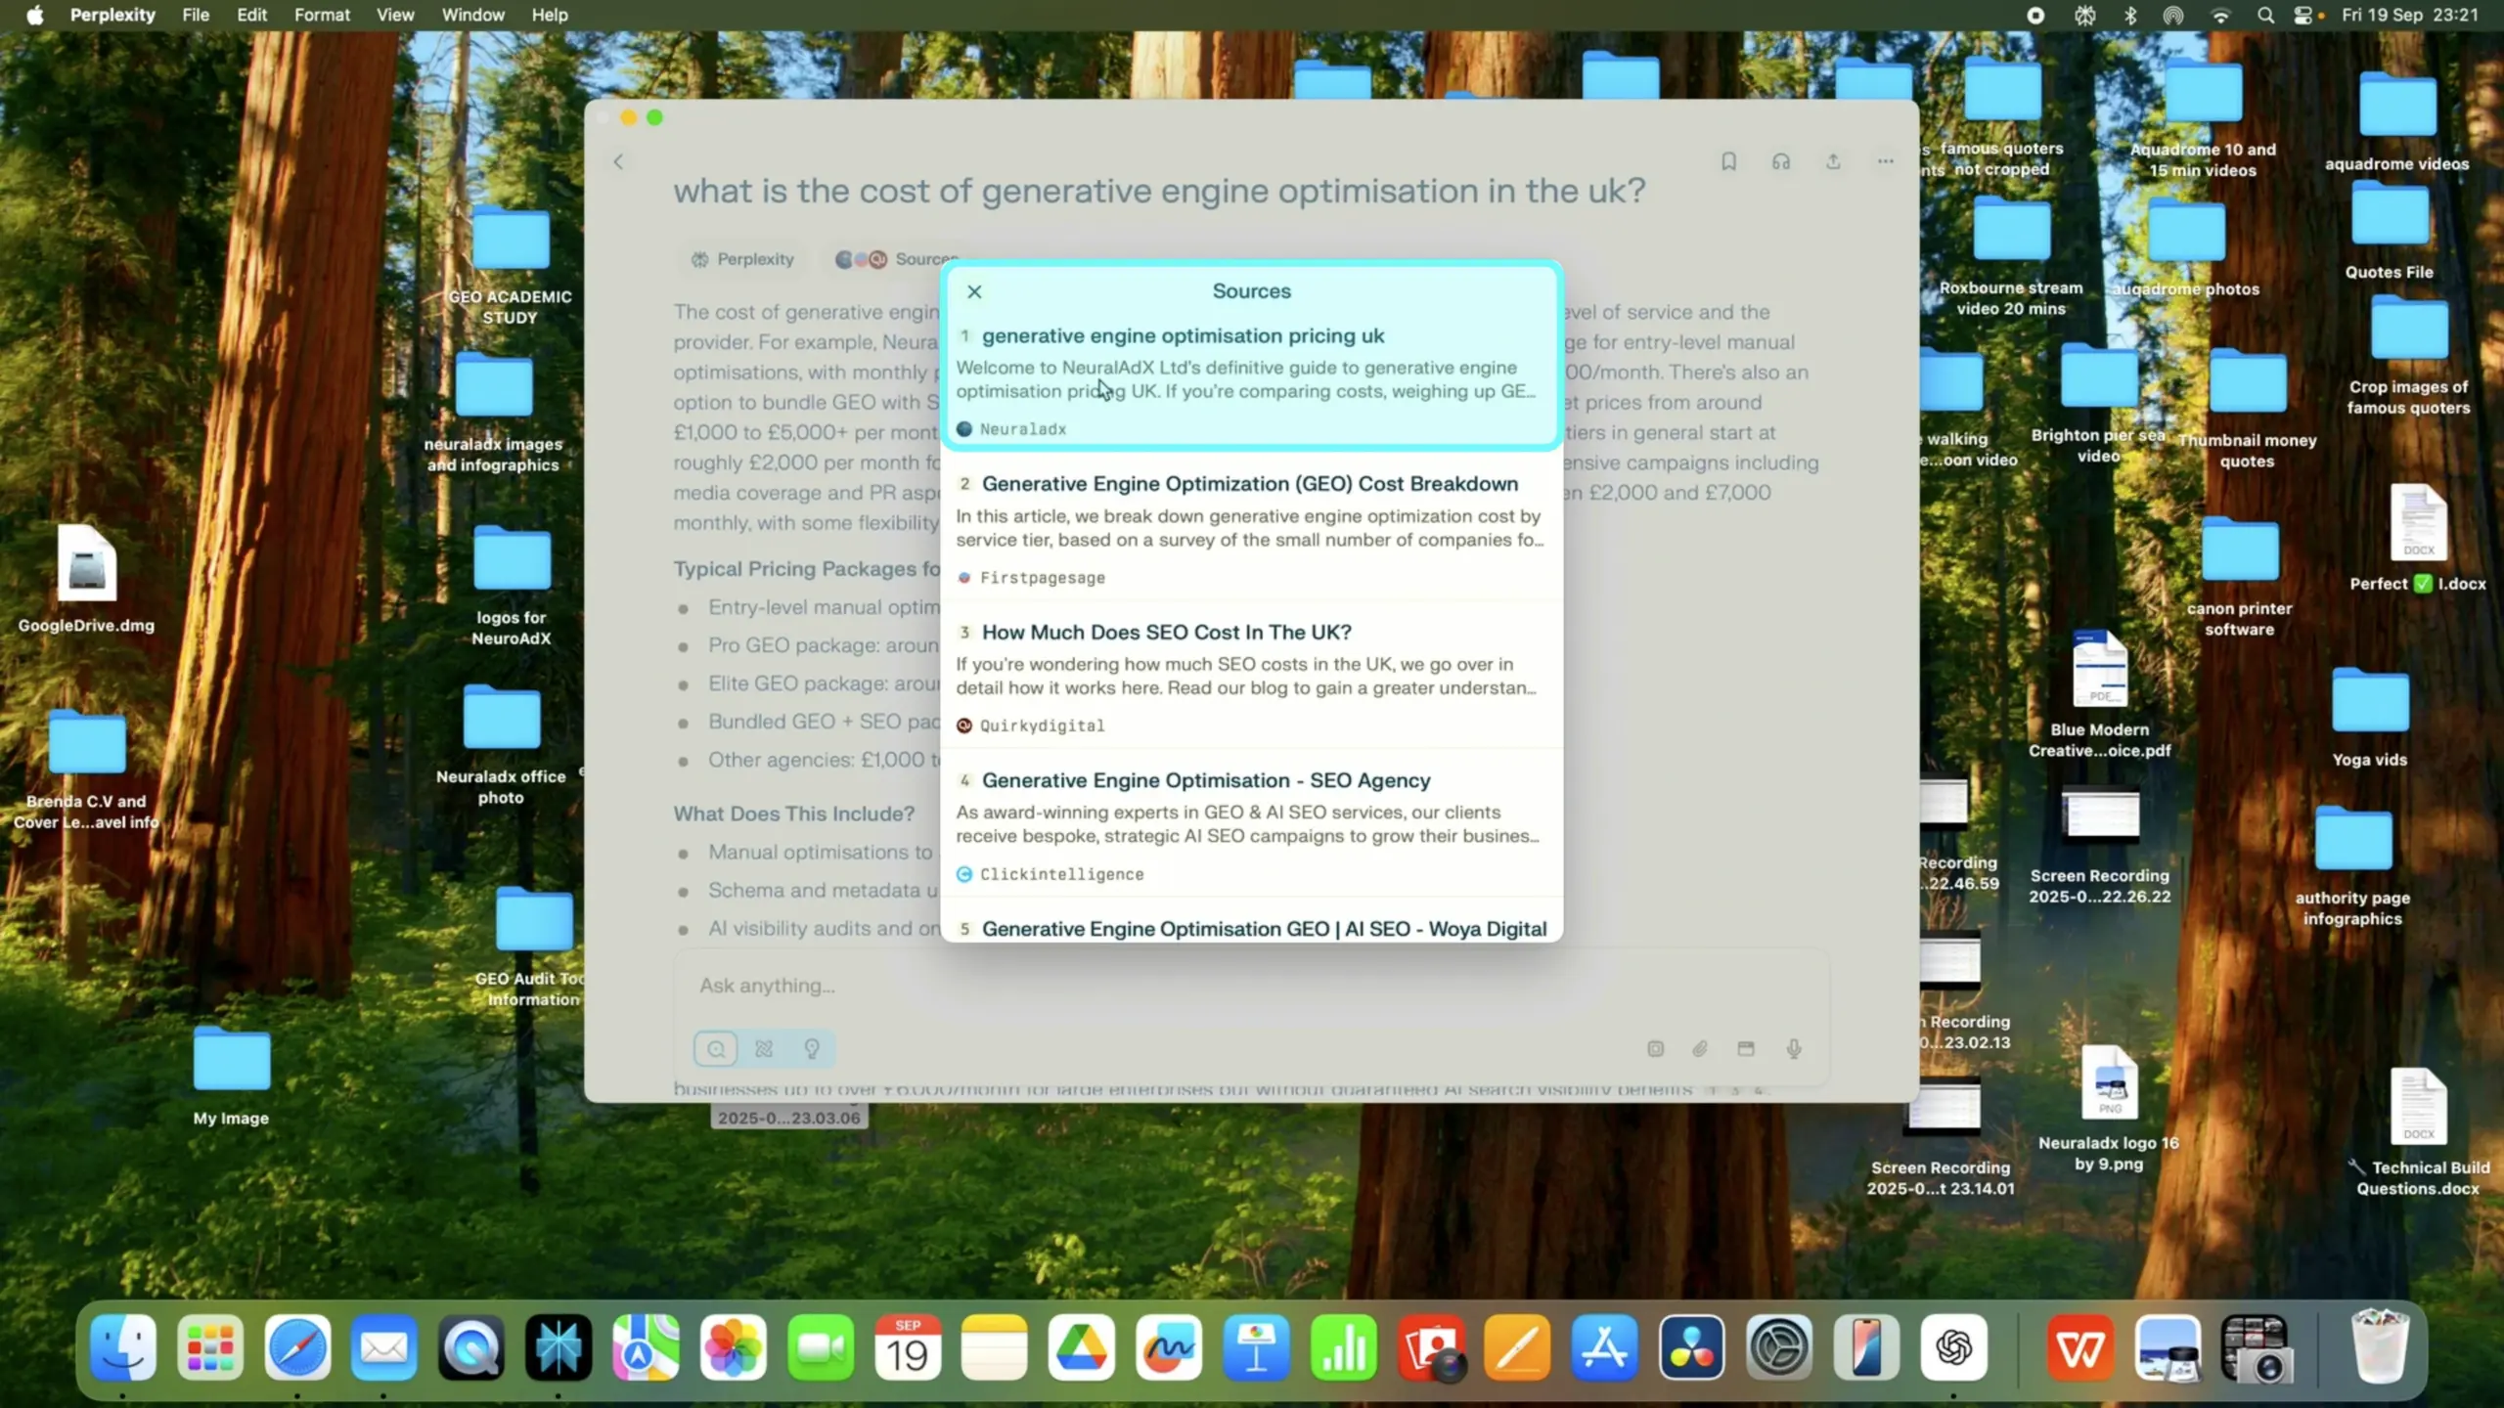The image size is (2504, 1408).
Task: Open Perplexity from the Dock
Action: click(559, 1347)
